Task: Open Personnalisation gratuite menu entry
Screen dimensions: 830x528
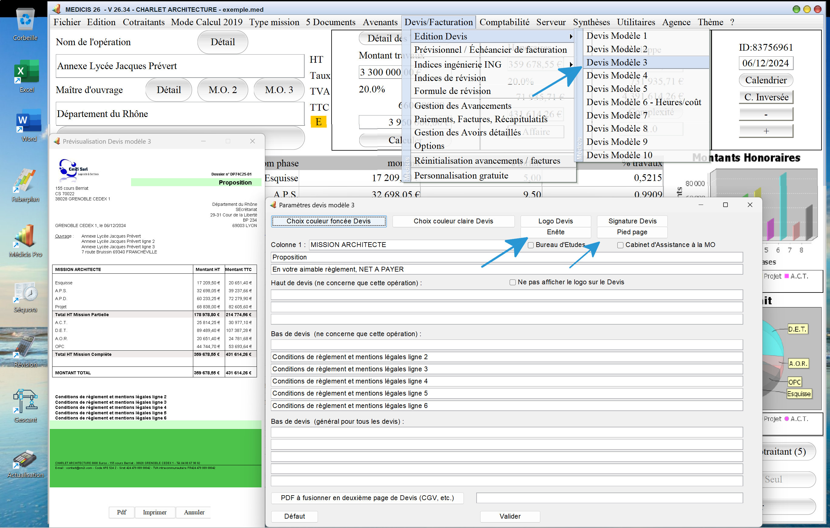Action: point(492,176)
